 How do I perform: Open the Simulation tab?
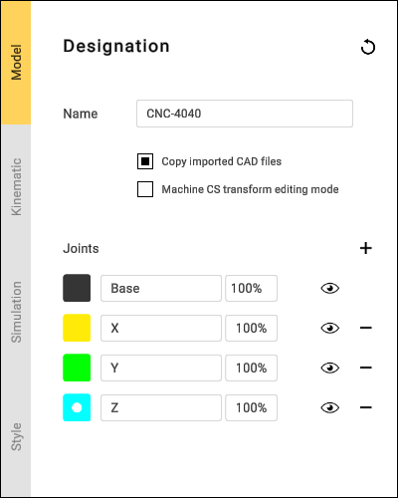(16, 312)
